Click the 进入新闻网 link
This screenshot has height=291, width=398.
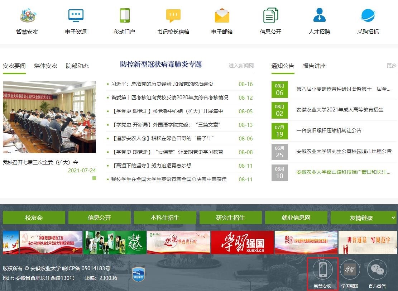tap(241, 66)
